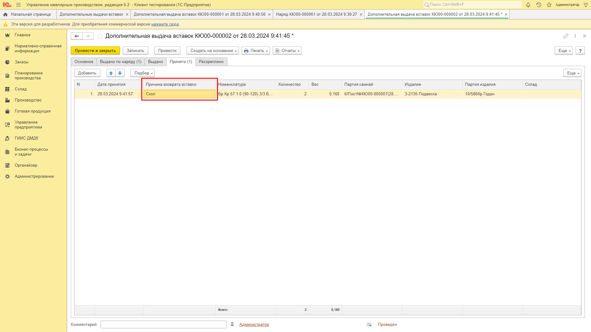Focus the Поиск search field
591x332 pixels.
[x=472, y=5]
